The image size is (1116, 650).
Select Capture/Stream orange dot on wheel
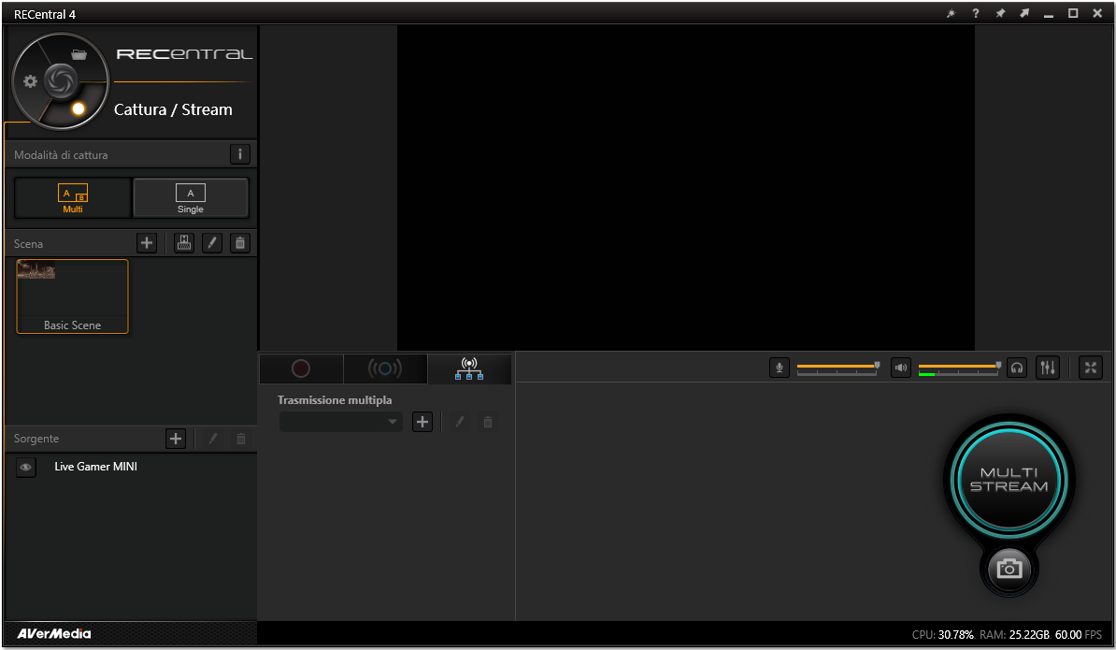(x=79, y=108)
